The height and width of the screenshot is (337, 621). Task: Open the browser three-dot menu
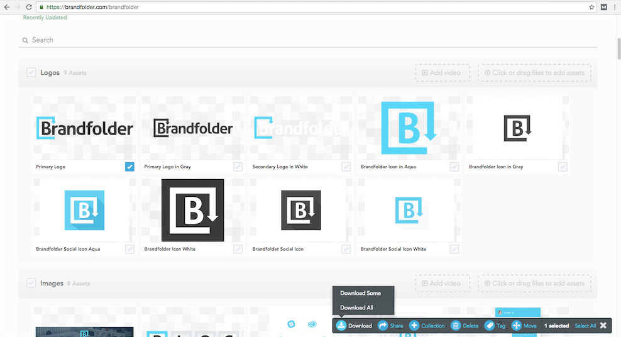point(615,7)
